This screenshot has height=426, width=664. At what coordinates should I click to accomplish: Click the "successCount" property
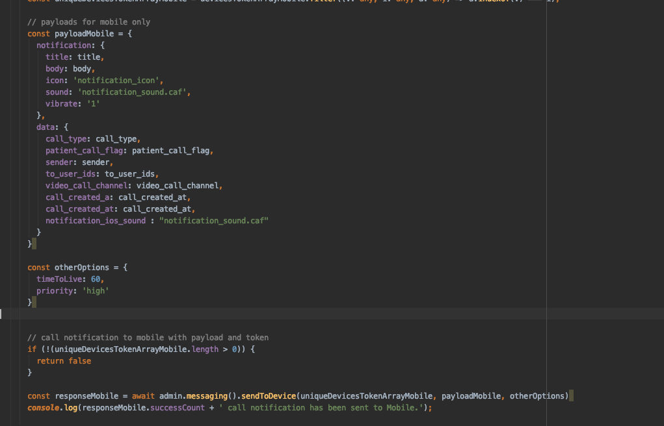coord(178,408)
